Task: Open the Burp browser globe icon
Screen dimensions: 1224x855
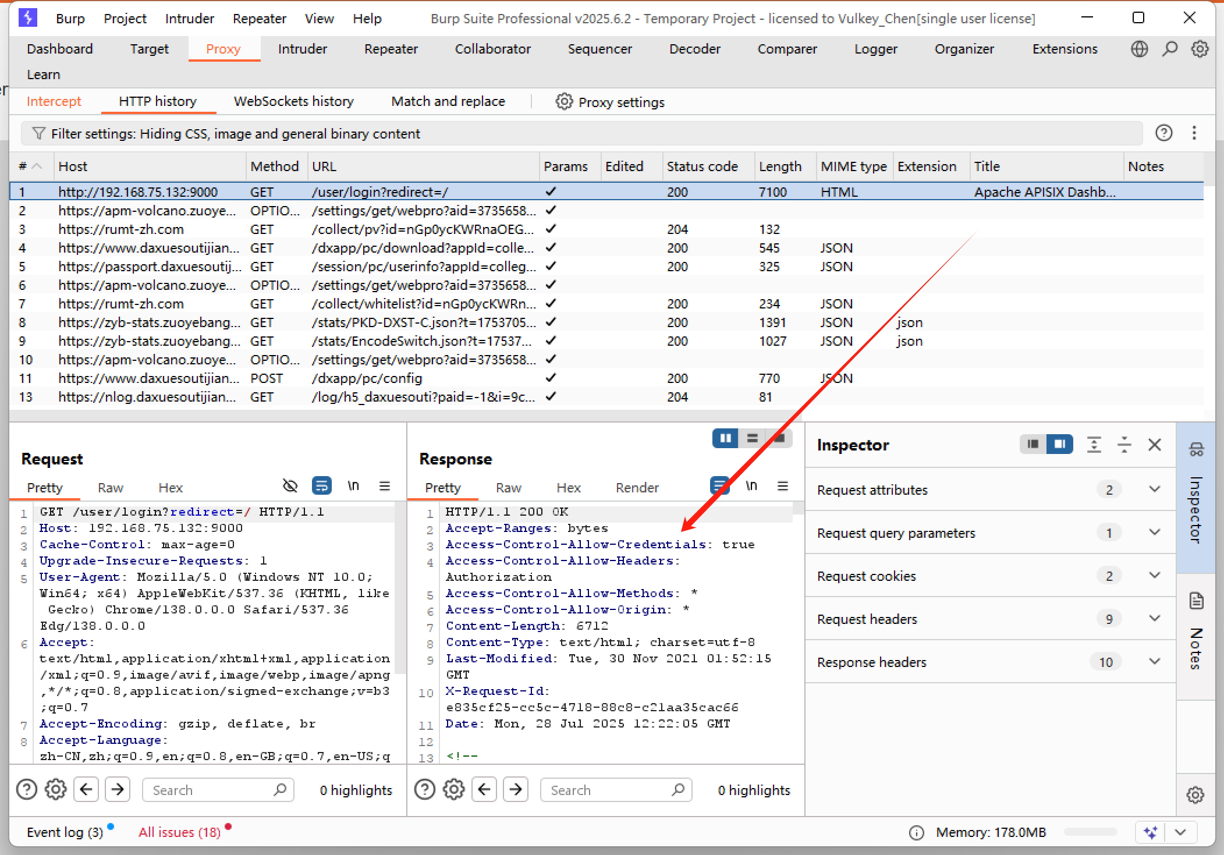Action: coord(1139,49)
